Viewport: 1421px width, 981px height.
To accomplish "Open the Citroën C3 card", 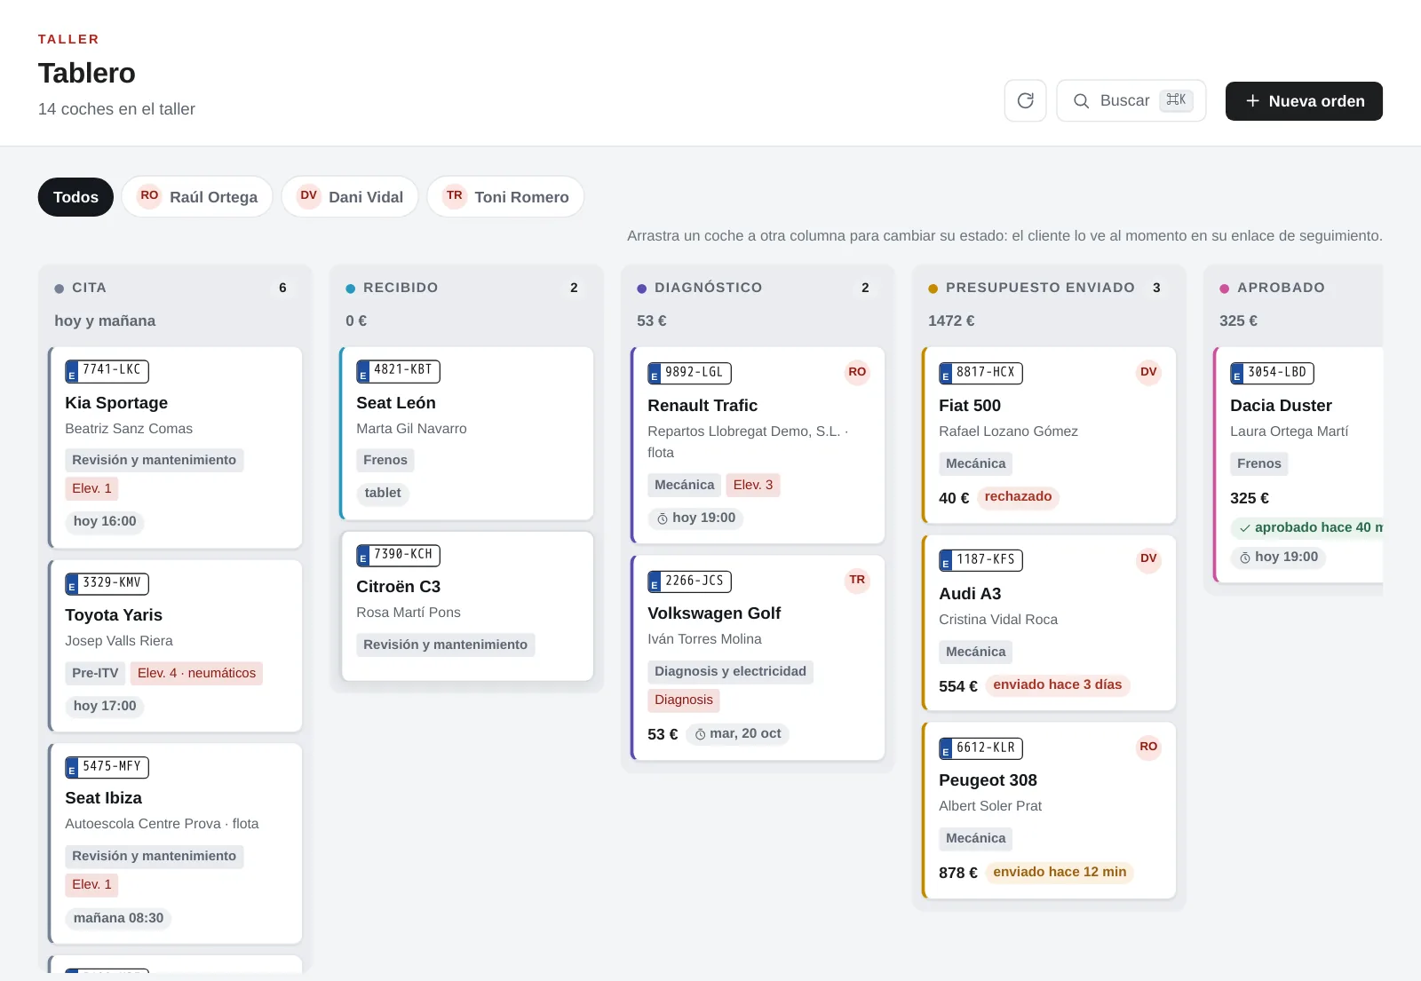I will [x=467, y=606].
